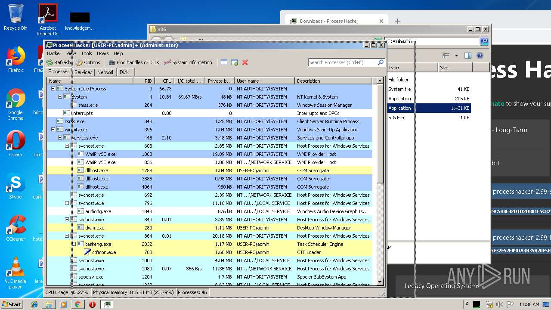This screenshot has height=310, width=551.
Task: Open the Tools menu
Action: 87,53
